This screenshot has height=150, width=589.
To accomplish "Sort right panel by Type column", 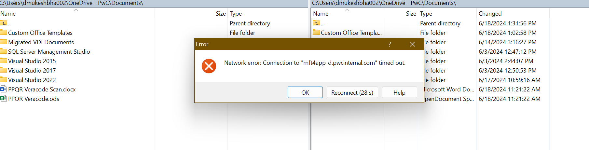I will [x=426, y=14].
